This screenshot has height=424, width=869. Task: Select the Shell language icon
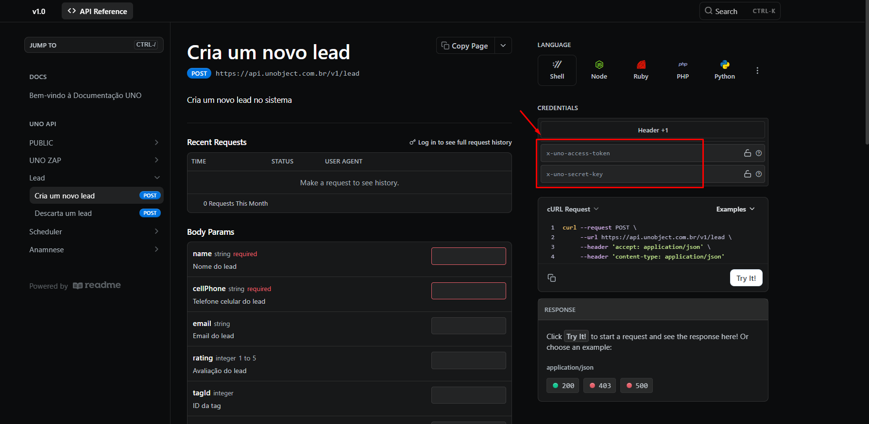point(557,70)
